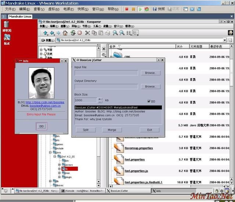Click the red stop loading icon

(x=79, y=33)
